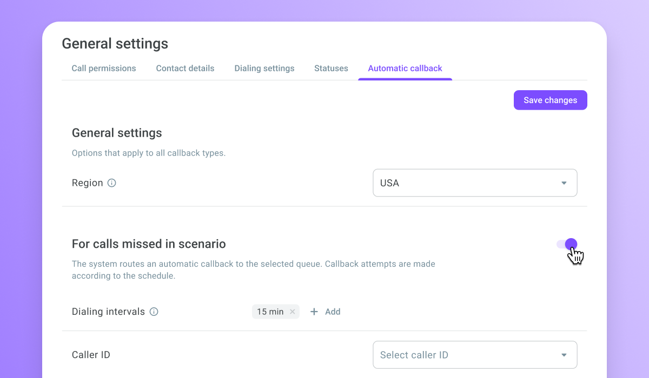Select the Automatic callback tab
Image resolution: width=649 pixels, height=378 pixels.
click(405, 69)
